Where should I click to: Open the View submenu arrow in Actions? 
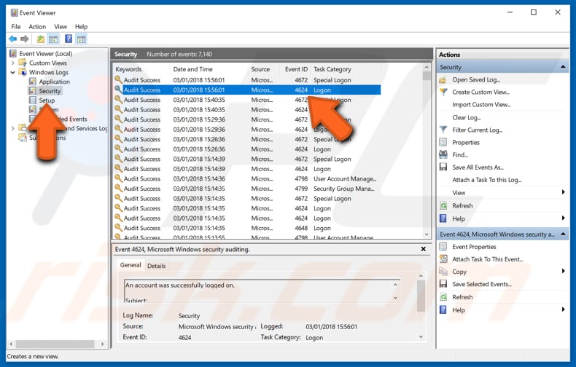pos(563,192)
